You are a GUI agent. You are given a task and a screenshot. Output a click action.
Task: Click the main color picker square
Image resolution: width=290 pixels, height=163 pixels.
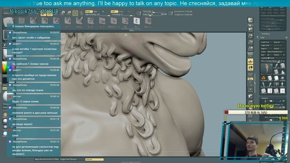pos(5,67)
